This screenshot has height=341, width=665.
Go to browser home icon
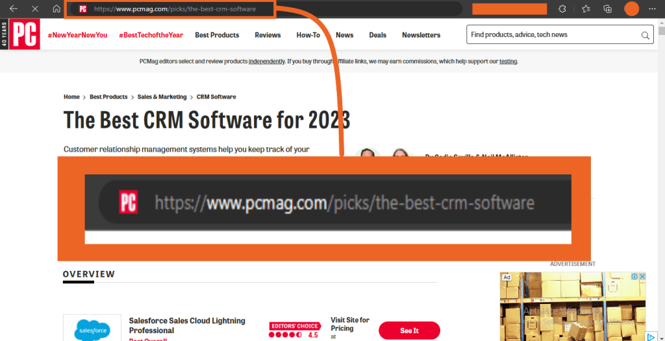click(x=56, y=9)
